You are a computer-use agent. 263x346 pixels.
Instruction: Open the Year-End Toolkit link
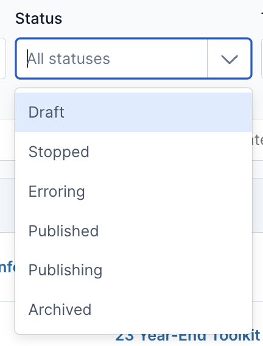[188, 337]
